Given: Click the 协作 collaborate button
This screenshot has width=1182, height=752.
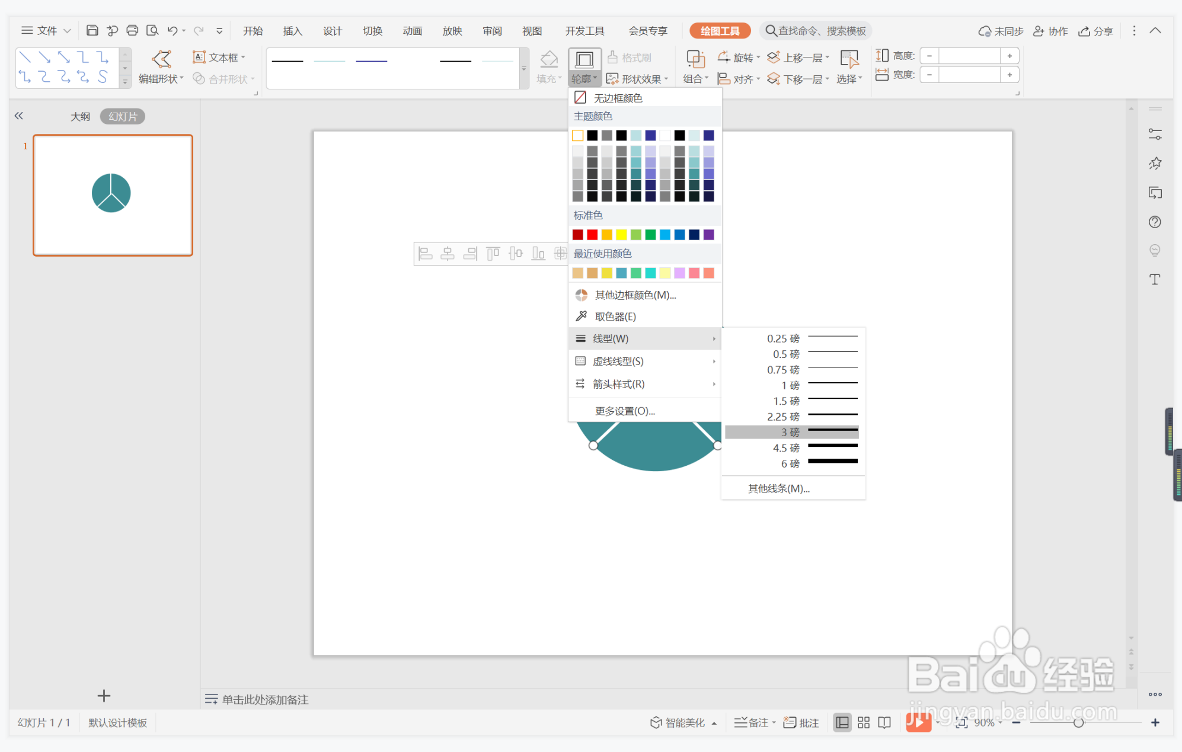Looking at the screenshot, I should [x=1050, y=31].
